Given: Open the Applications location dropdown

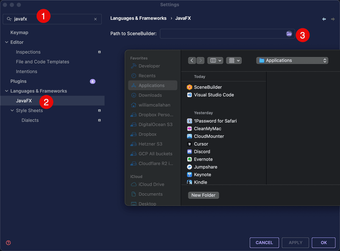Looking at the screenshot, I should (x=292, y=60).
